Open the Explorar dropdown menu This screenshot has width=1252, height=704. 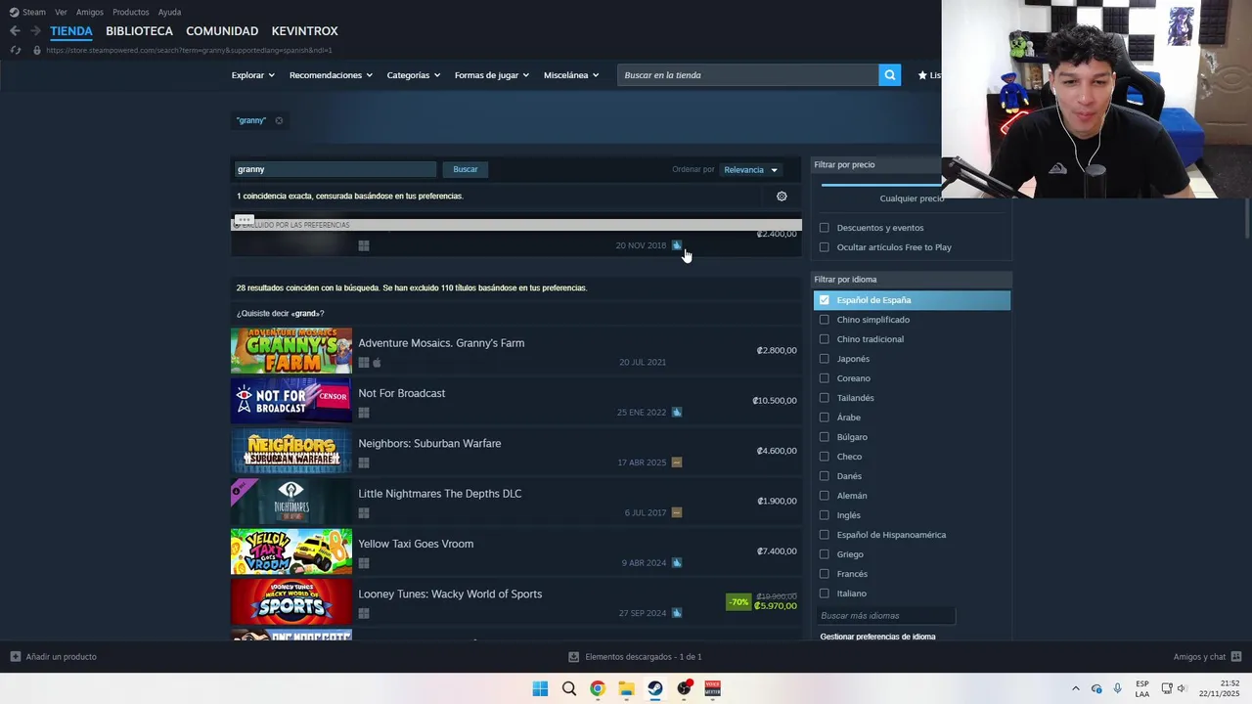pos(253,75)
